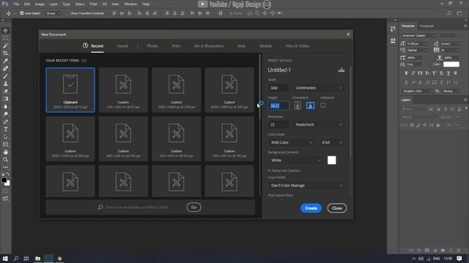Viewport: 469px width, 263px height.
Task: Open the Filter menu
Action: coord(93,4)
